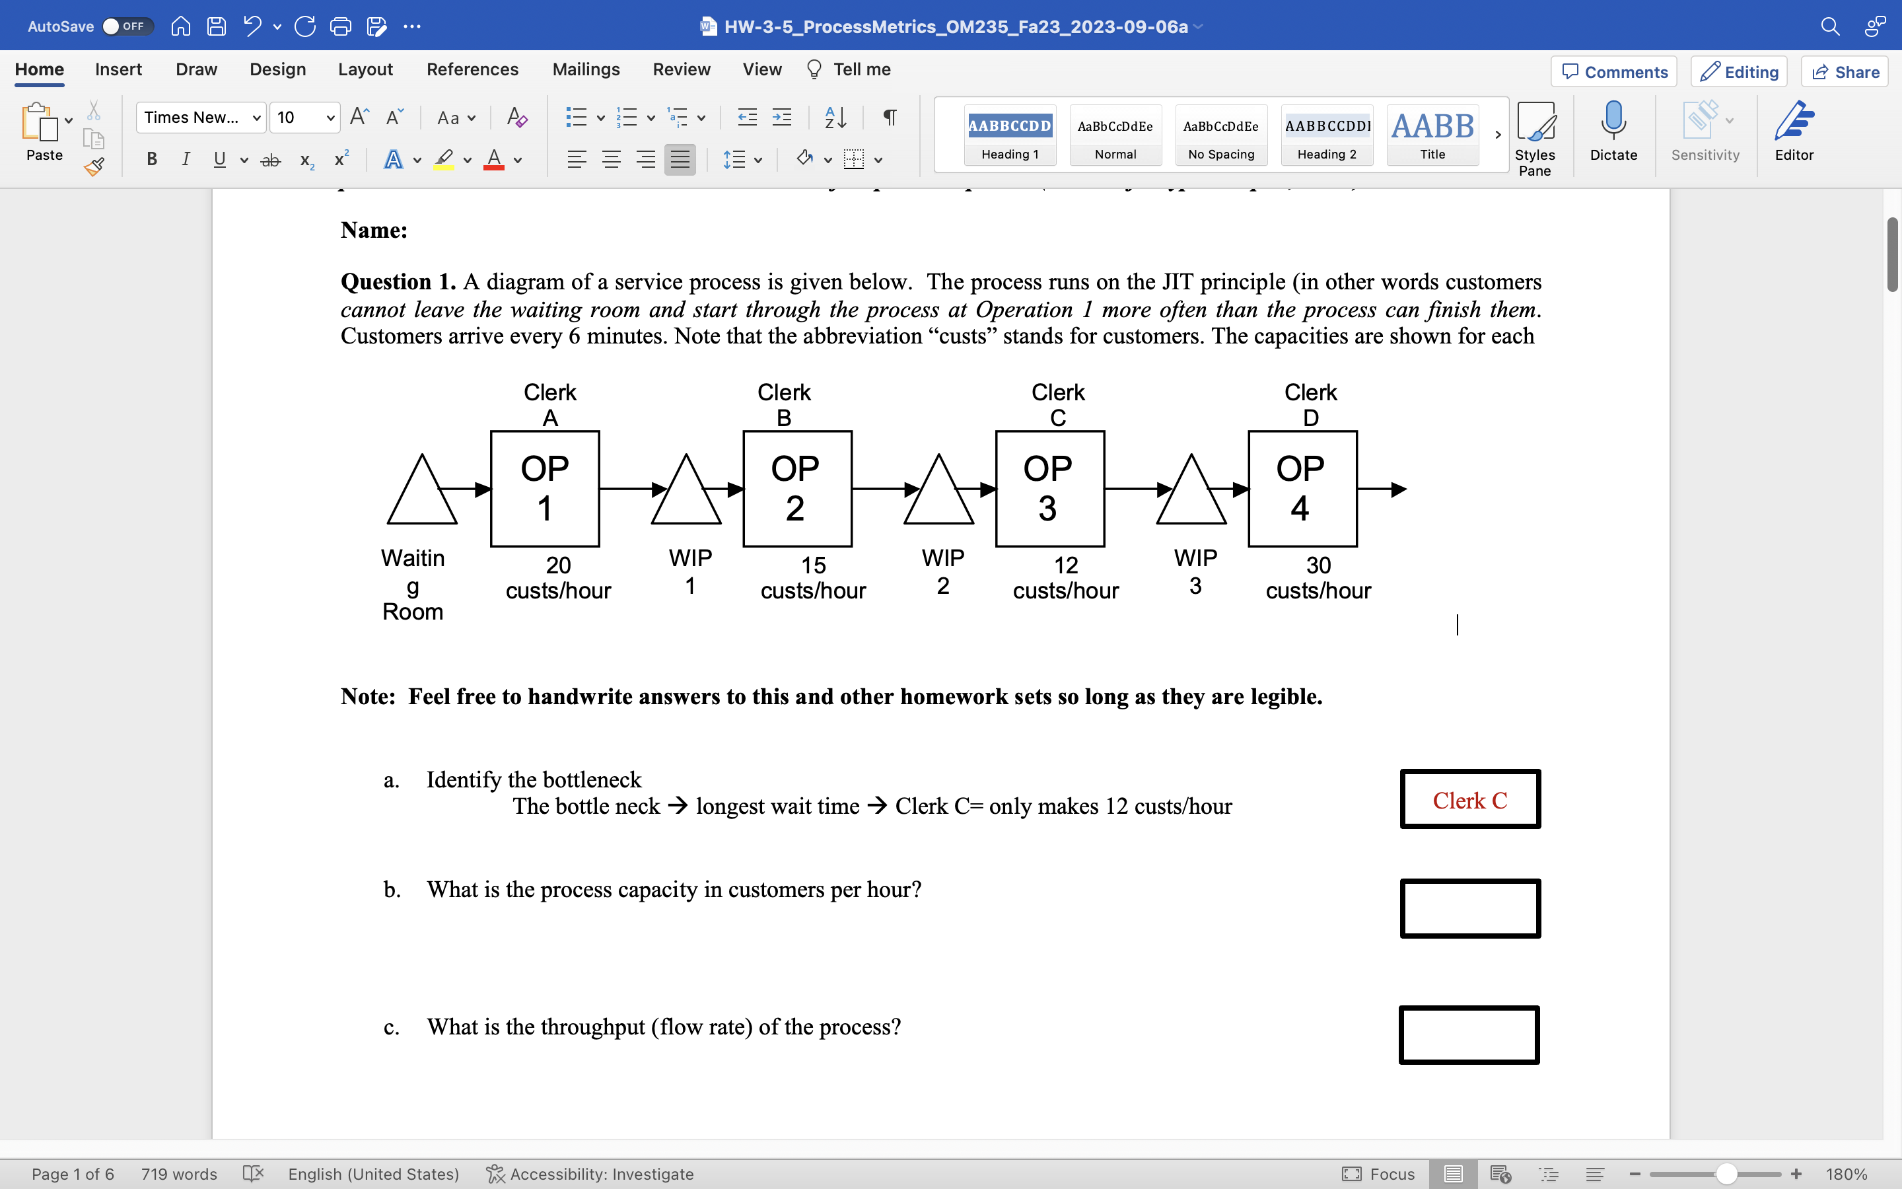This screenshot has height=1189, width=1902.
Task: Open Search in the title bar
Action: click(x=1831, y=26)
